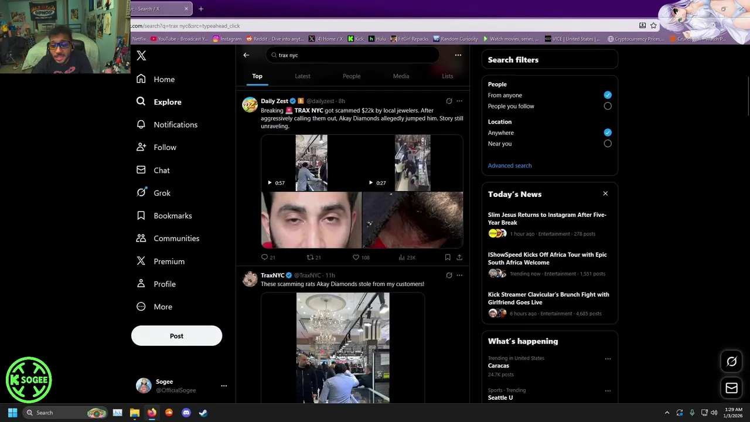This screenshot has height=422, width=750.
Task: Click the trax nyc search field
Action: coord(352,55)
